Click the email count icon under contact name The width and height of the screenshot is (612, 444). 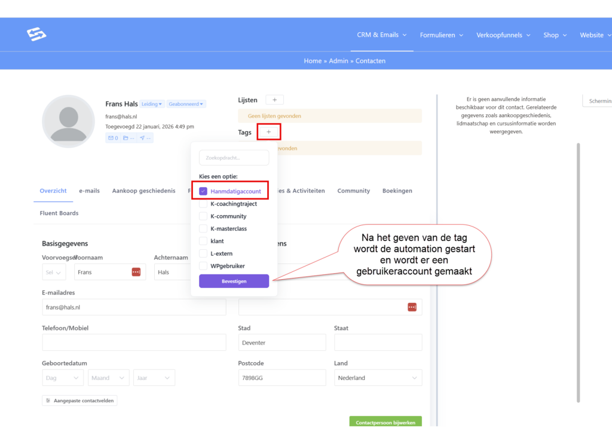[112, 138]
